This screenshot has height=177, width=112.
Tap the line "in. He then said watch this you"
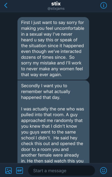pos(52,161)
